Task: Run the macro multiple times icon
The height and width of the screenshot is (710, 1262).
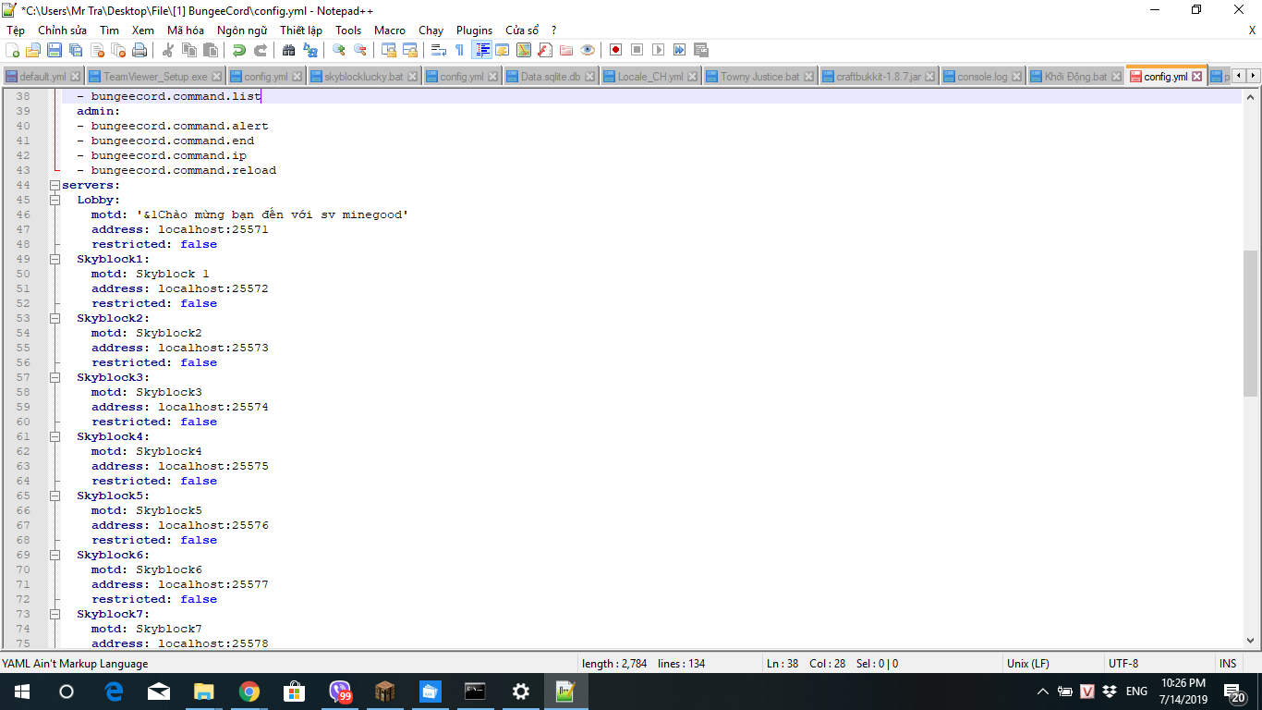Action: [x=679, y=50]
